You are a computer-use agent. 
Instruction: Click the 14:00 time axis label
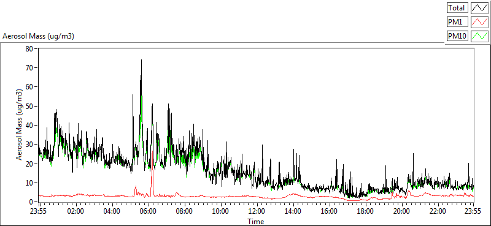[293, 211]
